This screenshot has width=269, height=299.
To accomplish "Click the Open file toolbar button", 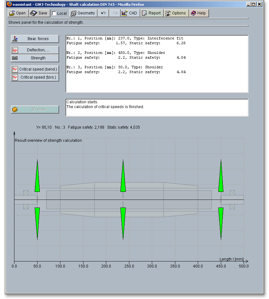I will coord(18,13).
